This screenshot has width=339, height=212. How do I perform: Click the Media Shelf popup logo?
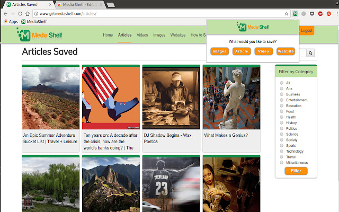click(x=253, y=27)
